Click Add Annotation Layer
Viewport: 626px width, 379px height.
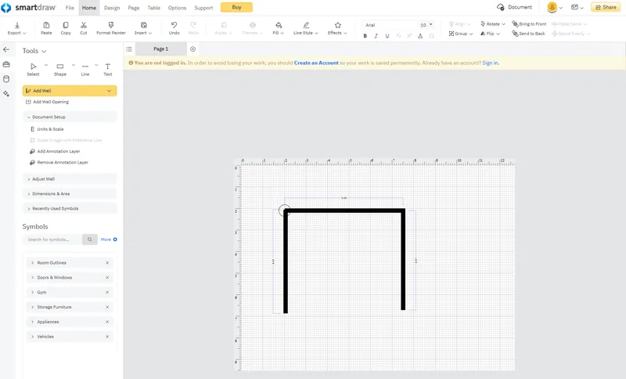click(x=55, y=151)
